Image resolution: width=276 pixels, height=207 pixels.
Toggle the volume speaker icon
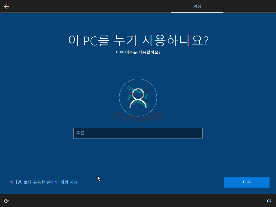pyautogui.click(x=269, y=201)
